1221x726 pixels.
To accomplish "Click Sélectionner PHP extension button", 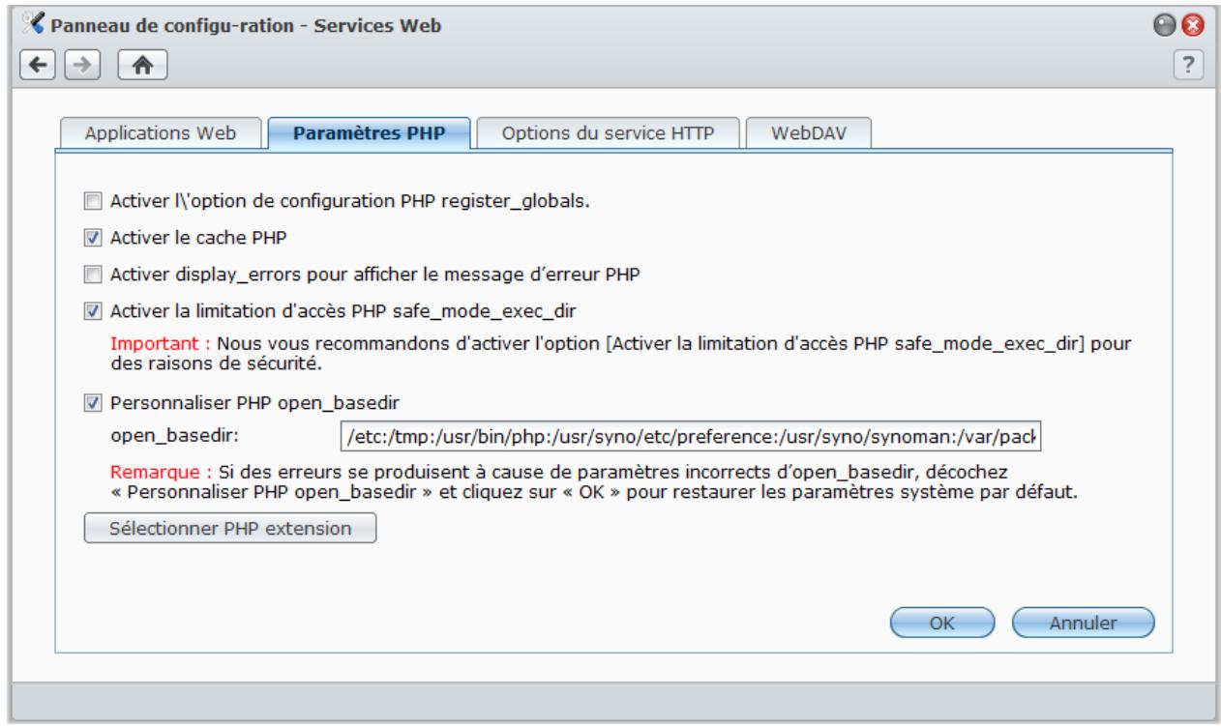I will (230, 529).
